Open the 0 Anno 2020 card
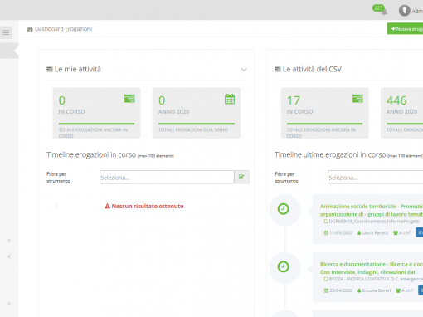 [197, 113]
